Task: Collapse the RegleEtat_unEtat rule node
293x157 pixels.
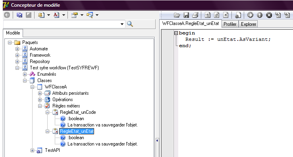Action: coord(48,131)
